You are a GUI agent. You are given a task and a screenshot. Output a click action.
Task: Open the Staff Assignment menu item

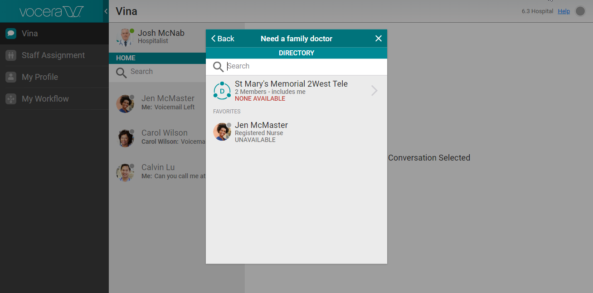point(53,55)
